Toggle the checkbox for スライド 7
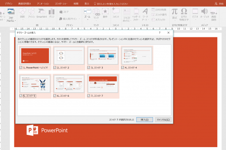This screenshot has width=226, height=150. coord(89,95)
